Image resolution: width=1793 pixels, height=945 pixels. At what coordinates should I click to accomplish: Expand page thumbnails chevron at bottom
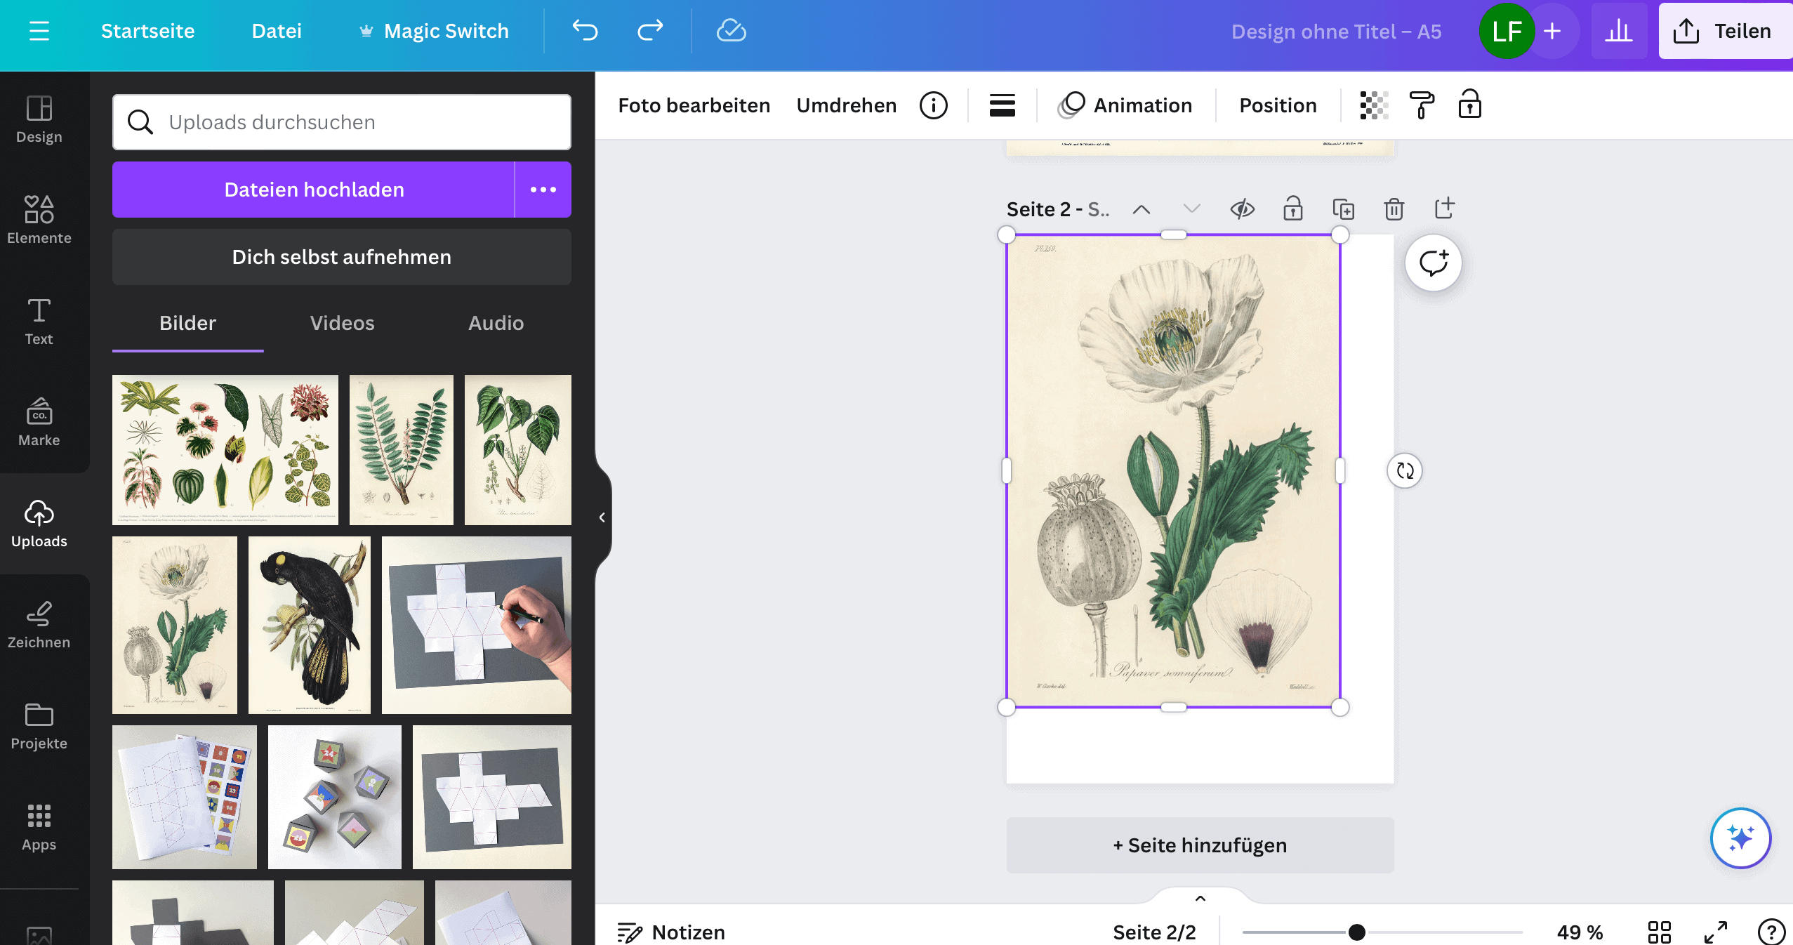[1200, 898]
